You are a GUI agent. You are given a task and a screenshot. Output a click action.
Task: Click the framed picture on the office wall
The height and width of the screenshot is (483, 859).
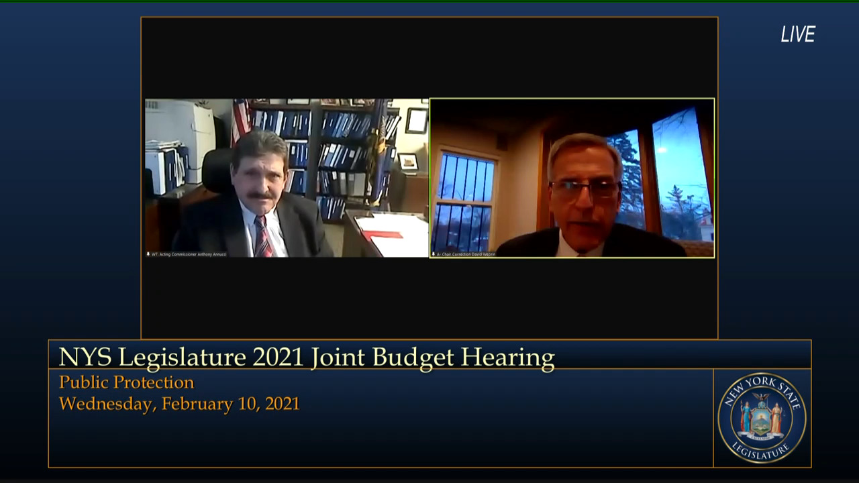[x=416, y=121]
